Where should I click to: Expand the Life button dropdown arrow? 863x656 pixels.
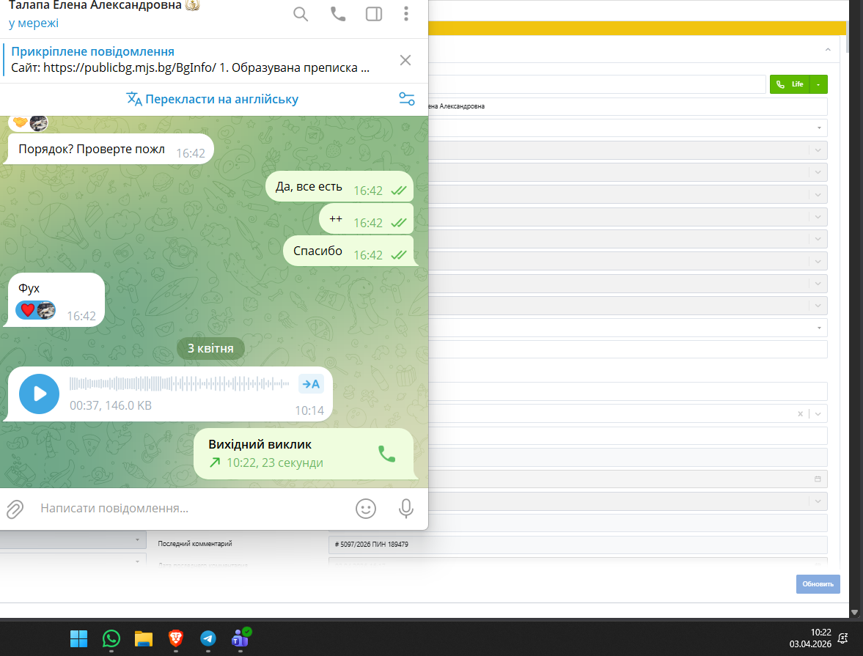tap(818, 84)
